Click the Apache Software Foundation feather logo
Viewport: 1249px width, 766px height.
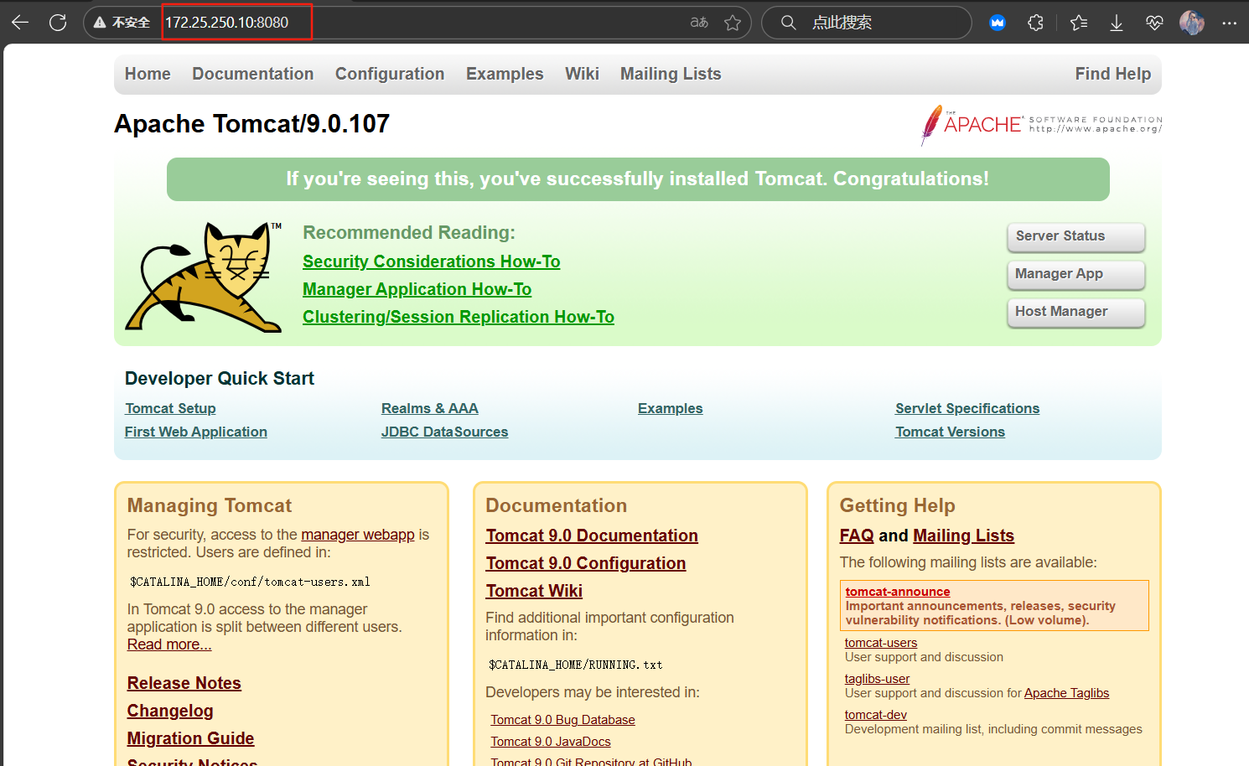coord(1041,125)
